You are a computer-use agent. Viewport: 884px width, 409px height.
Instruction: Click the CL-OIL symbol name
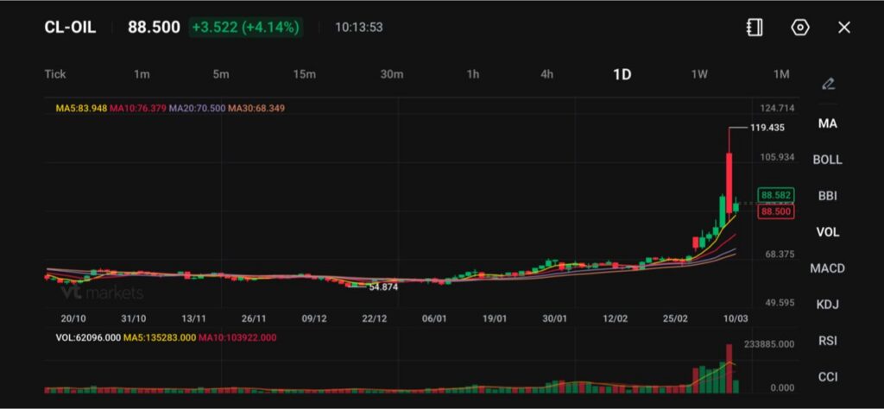click(70, 28)
